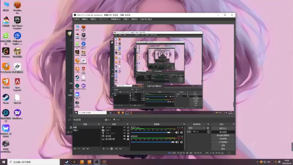
Task: Move scene down with arrow icon
Action: pyautogui.click(x=88, y=149)
